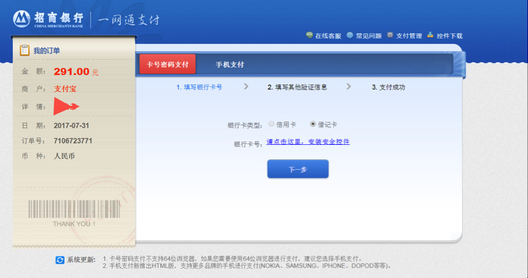Click step 3 支付成功
Viewport: 528px width, 278px height.
388,88
